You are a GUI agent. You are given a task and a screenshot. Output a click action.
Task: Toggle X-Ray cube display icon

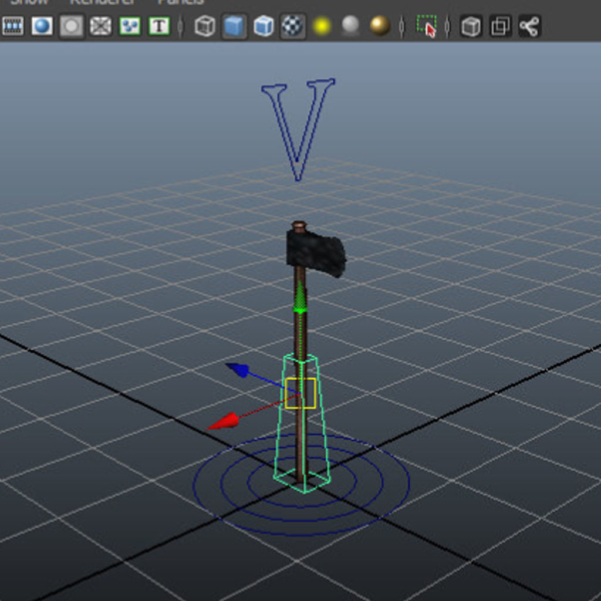(x=471, y=26)
